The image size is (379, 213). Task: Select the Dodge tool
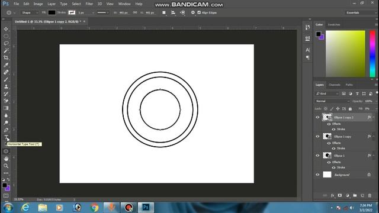point(6,122)
